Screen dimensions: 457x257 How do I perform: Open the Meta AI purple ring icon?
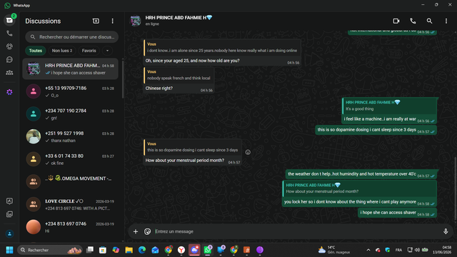click(x=9, y=92)
